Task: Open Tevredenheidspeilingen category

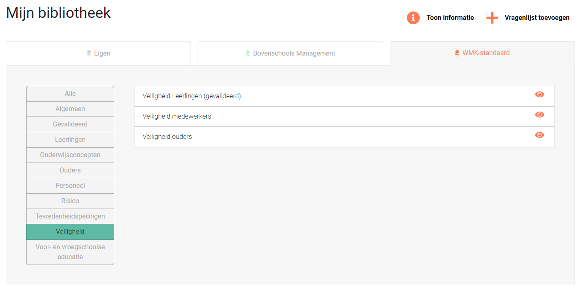Action: pyautogui.click(x=70, y=216)
